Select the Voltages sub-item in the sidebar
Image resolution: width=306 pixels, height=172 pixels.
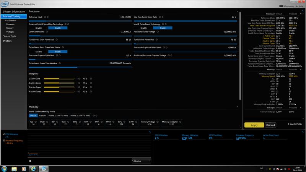[10, 32]
